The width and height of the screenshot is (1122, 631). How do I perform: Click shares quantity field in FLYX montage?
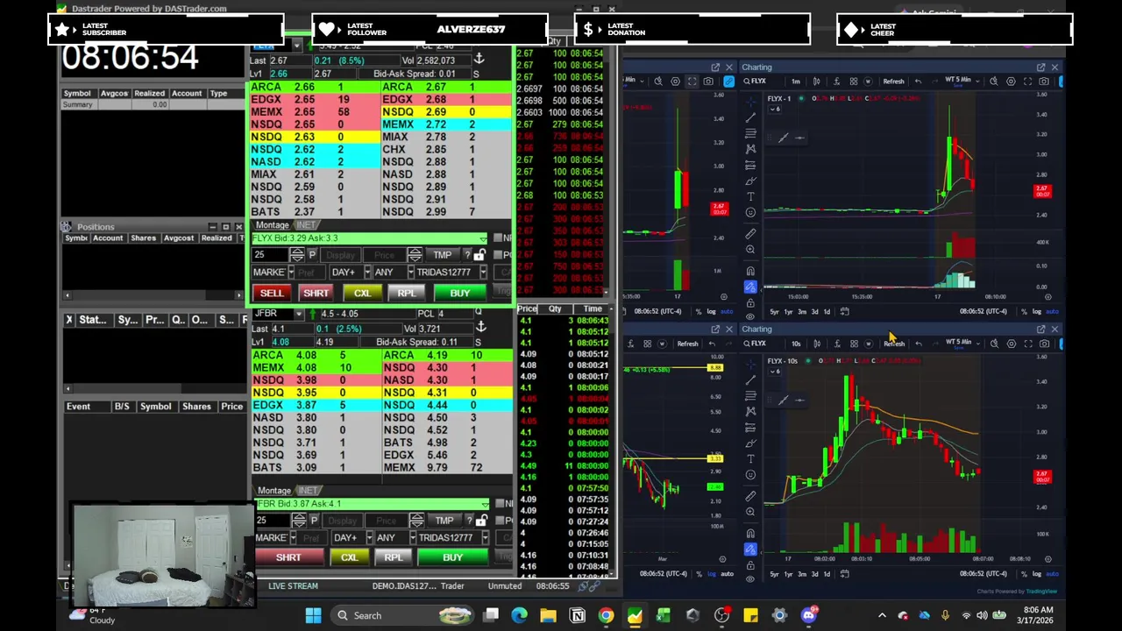tap(270, 255)
